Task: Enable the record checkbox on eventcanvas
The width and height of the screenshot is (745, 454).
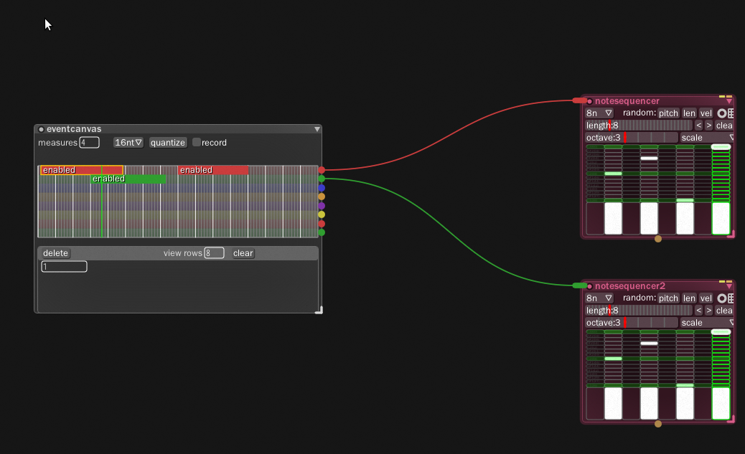Action: [x=197, y=142]
